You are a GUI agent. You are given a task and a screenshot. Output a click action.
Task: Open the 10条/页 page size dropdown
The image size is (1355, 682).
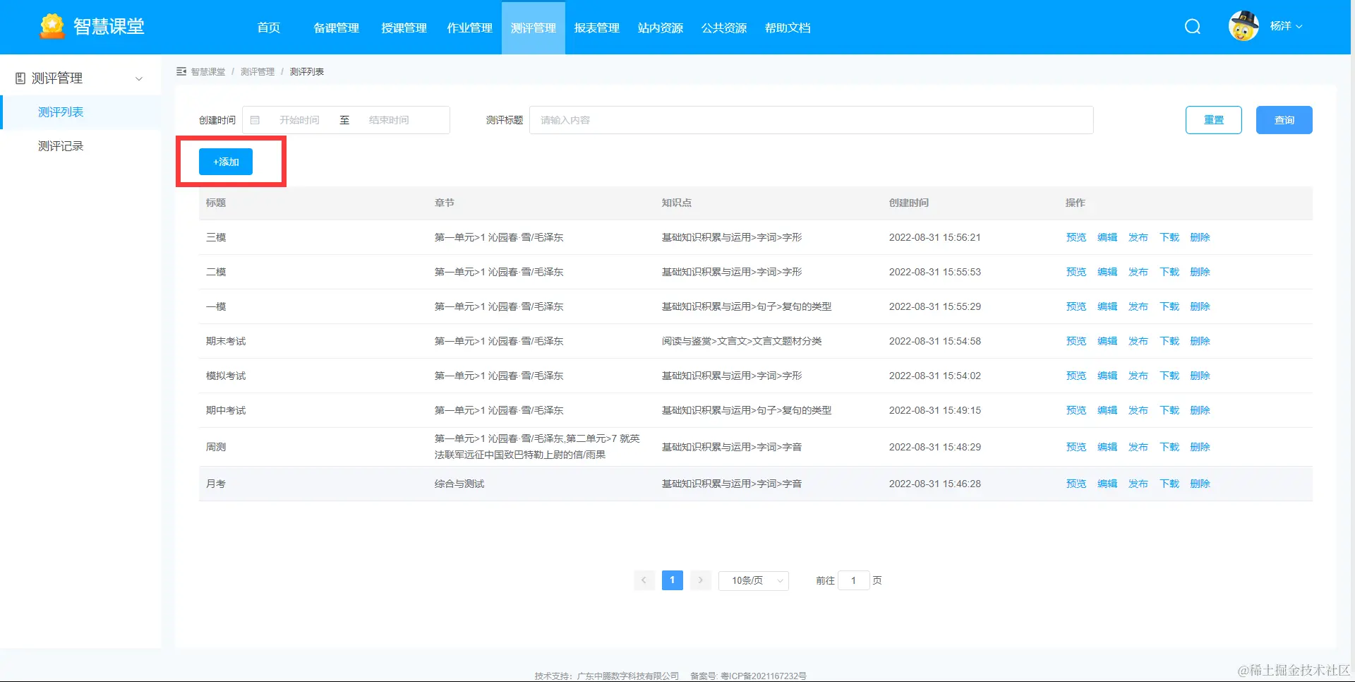pyautogui.click(x=752, y=580)
